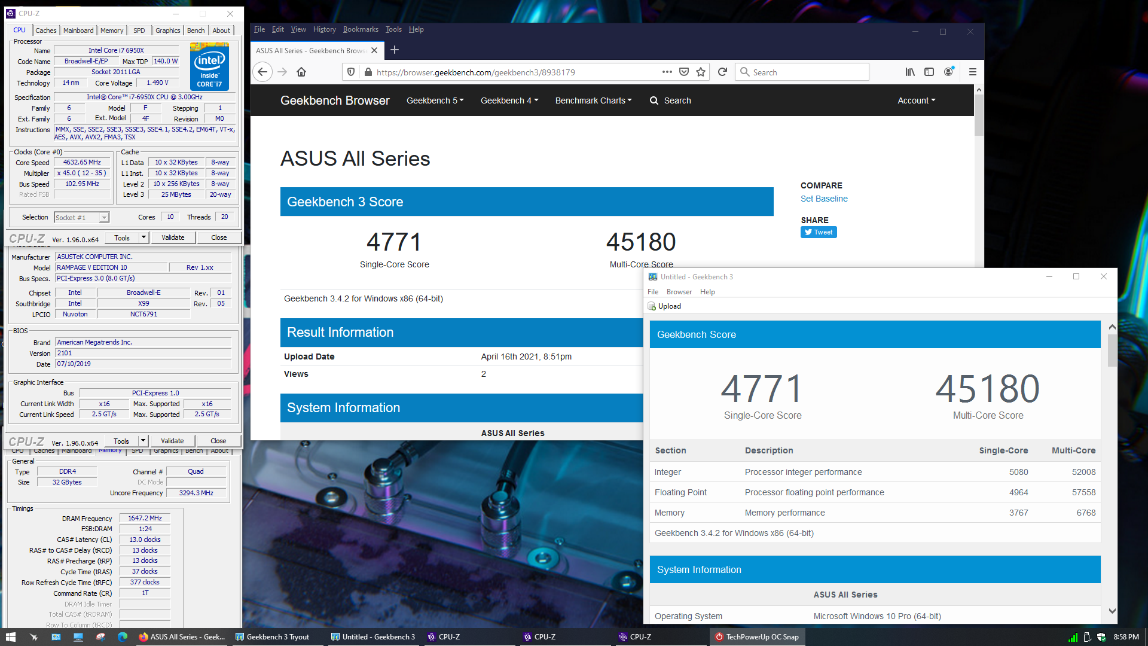Open the SPD tab in top CPU-Z
This screenshot has height=646, width=1148.
point(139,31)
